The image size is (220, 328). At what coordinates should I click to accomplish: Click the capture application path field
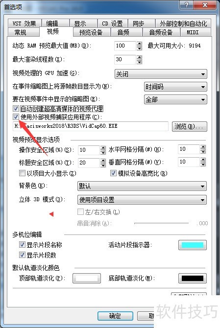coord(91,126)
